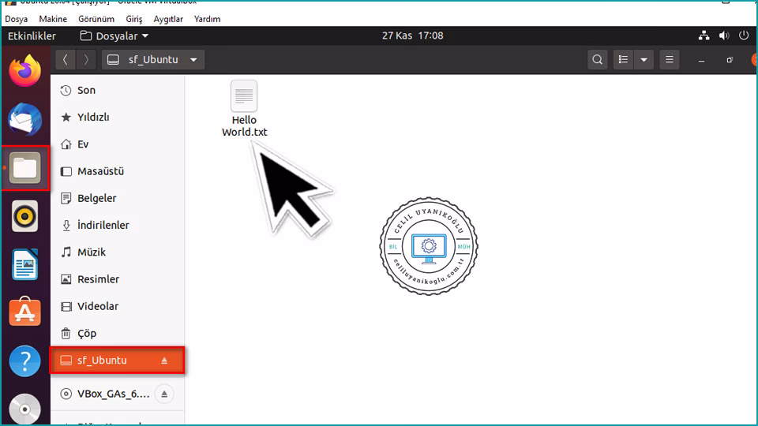Image resolution: width=758 pixels, height=426 pixels.
Task: Click the search magnifier icon
Action: point(598,60)
